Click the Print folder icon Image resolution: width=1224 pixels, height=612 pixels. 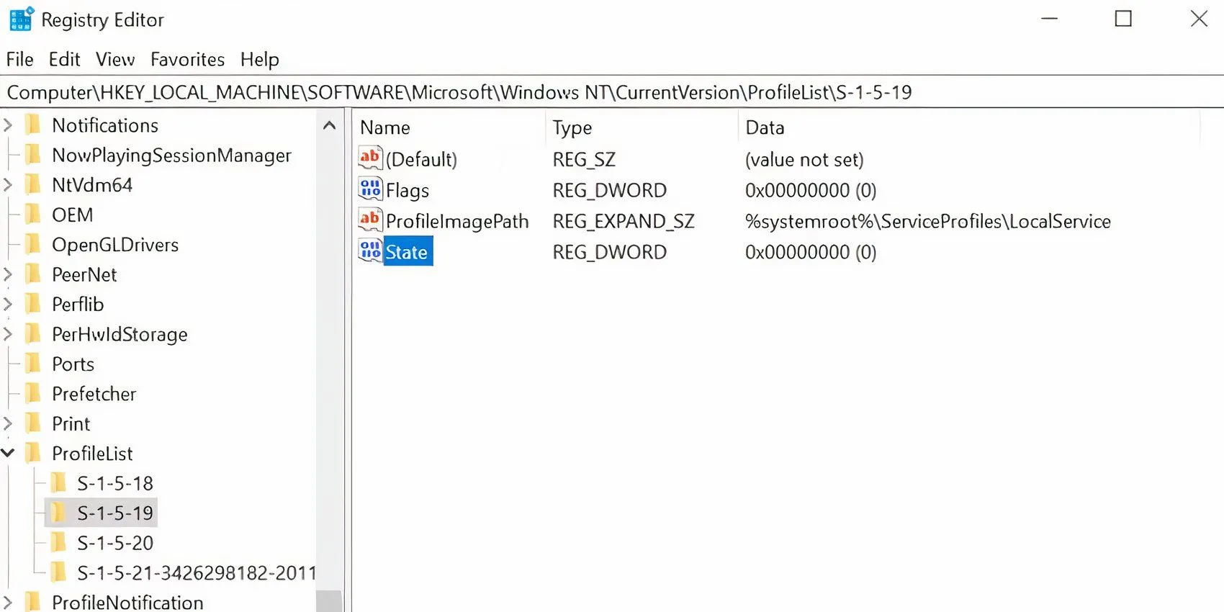pos(32,423)
